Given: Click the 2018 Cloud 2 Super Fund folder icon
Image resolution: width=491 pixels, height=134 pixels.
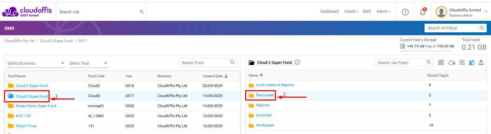Looking at the screenshot, I should coord(11,86).
